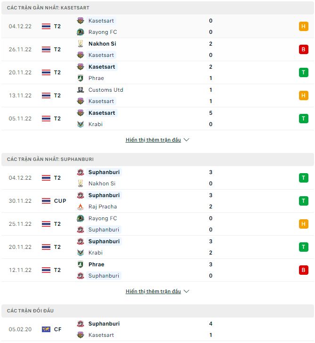Click the Customs Utd team logo
This screenshot has width=315, height=343.
coord(81,90)
